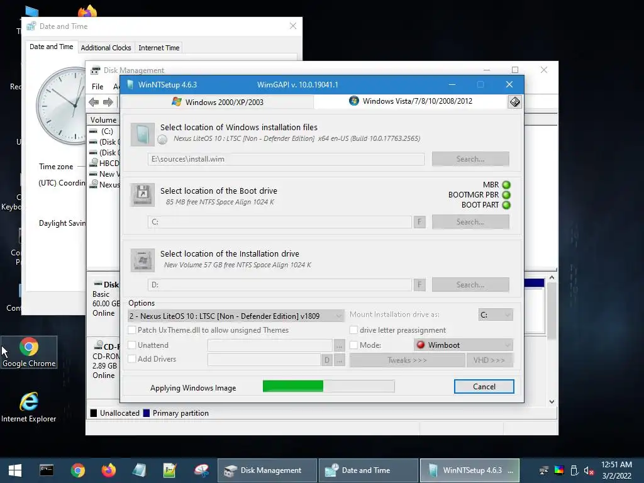Click the Volume column header
Viewport: 644px width, 483px height.
click(103, 120)
